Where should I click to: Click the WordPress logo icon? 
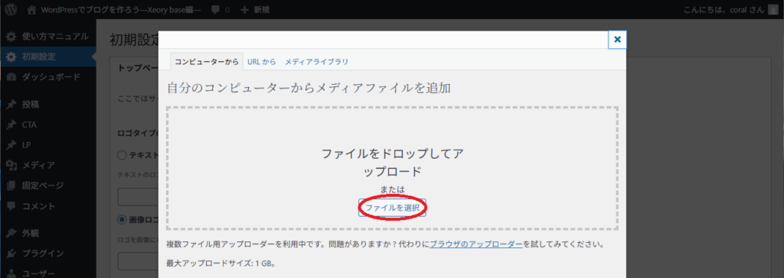(11, 9)
